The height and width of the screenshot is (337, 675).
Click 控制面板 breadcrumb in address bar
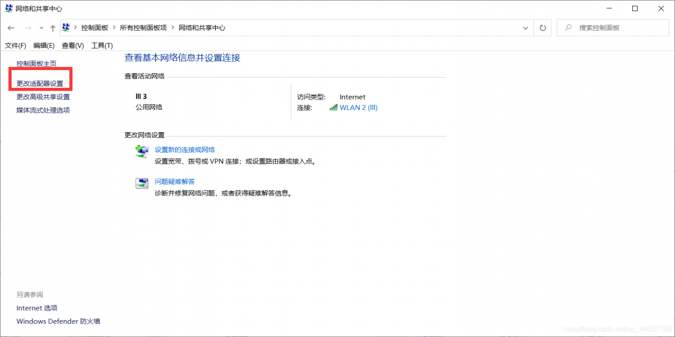click(94, 28)
